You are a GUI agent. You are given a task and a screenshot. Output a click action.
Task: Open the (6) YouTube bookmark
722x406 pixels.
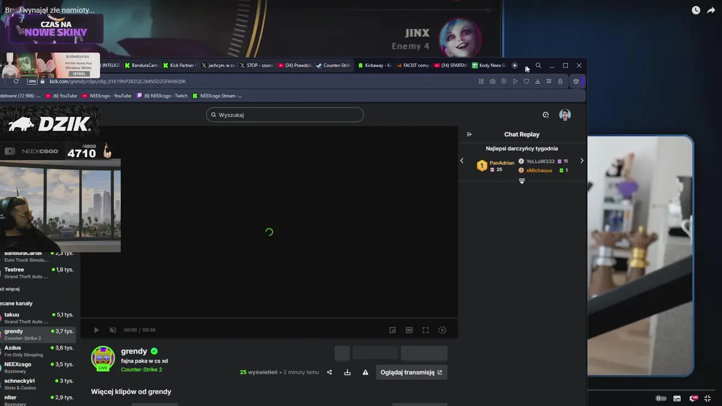tap(60, 96)
